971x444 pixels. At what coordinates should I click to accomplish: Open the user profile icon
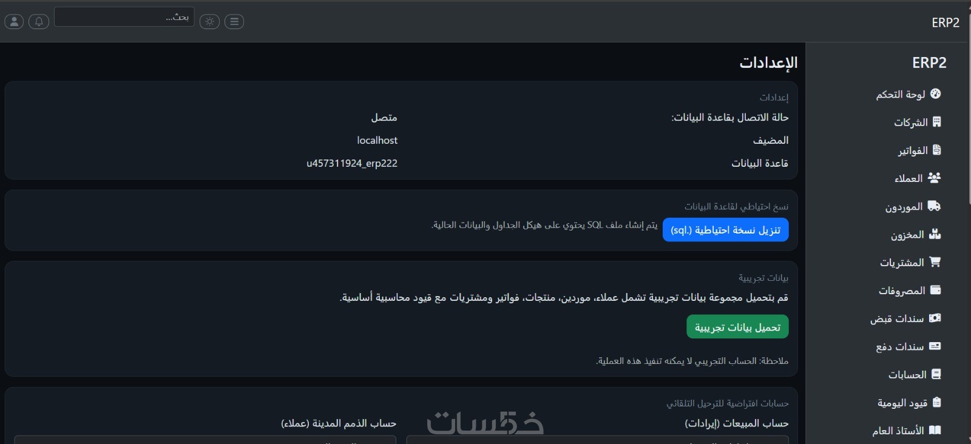[14, 22]
